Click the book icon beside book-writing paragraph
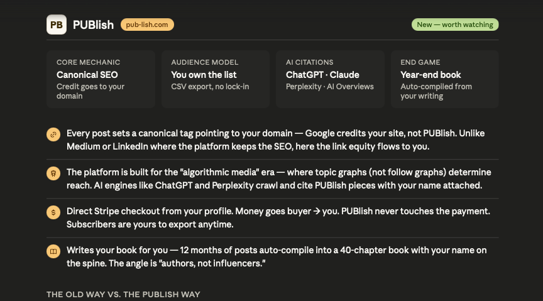Image resolution: width=543 pixels, height=301 pixels. pos(53,251)
